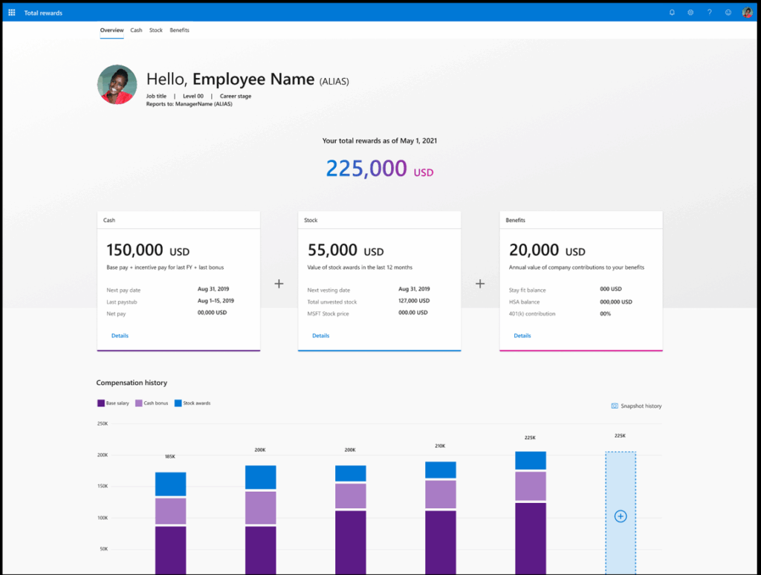Viewport: 761px width, 575px height.
Task: Open the settings gear icon
Action: click(690, 12)
